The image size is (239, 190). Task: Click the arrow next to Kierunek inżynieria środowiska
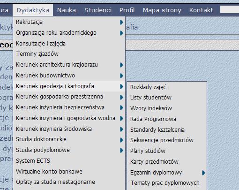click(121, 129)
